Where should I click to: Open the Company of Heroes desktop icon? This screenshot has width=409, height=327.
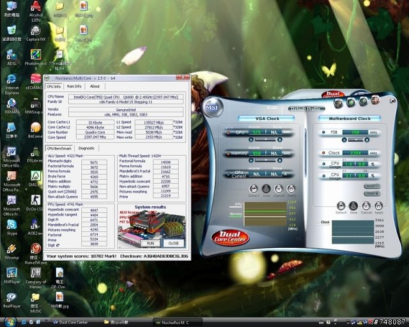[36, 278]
